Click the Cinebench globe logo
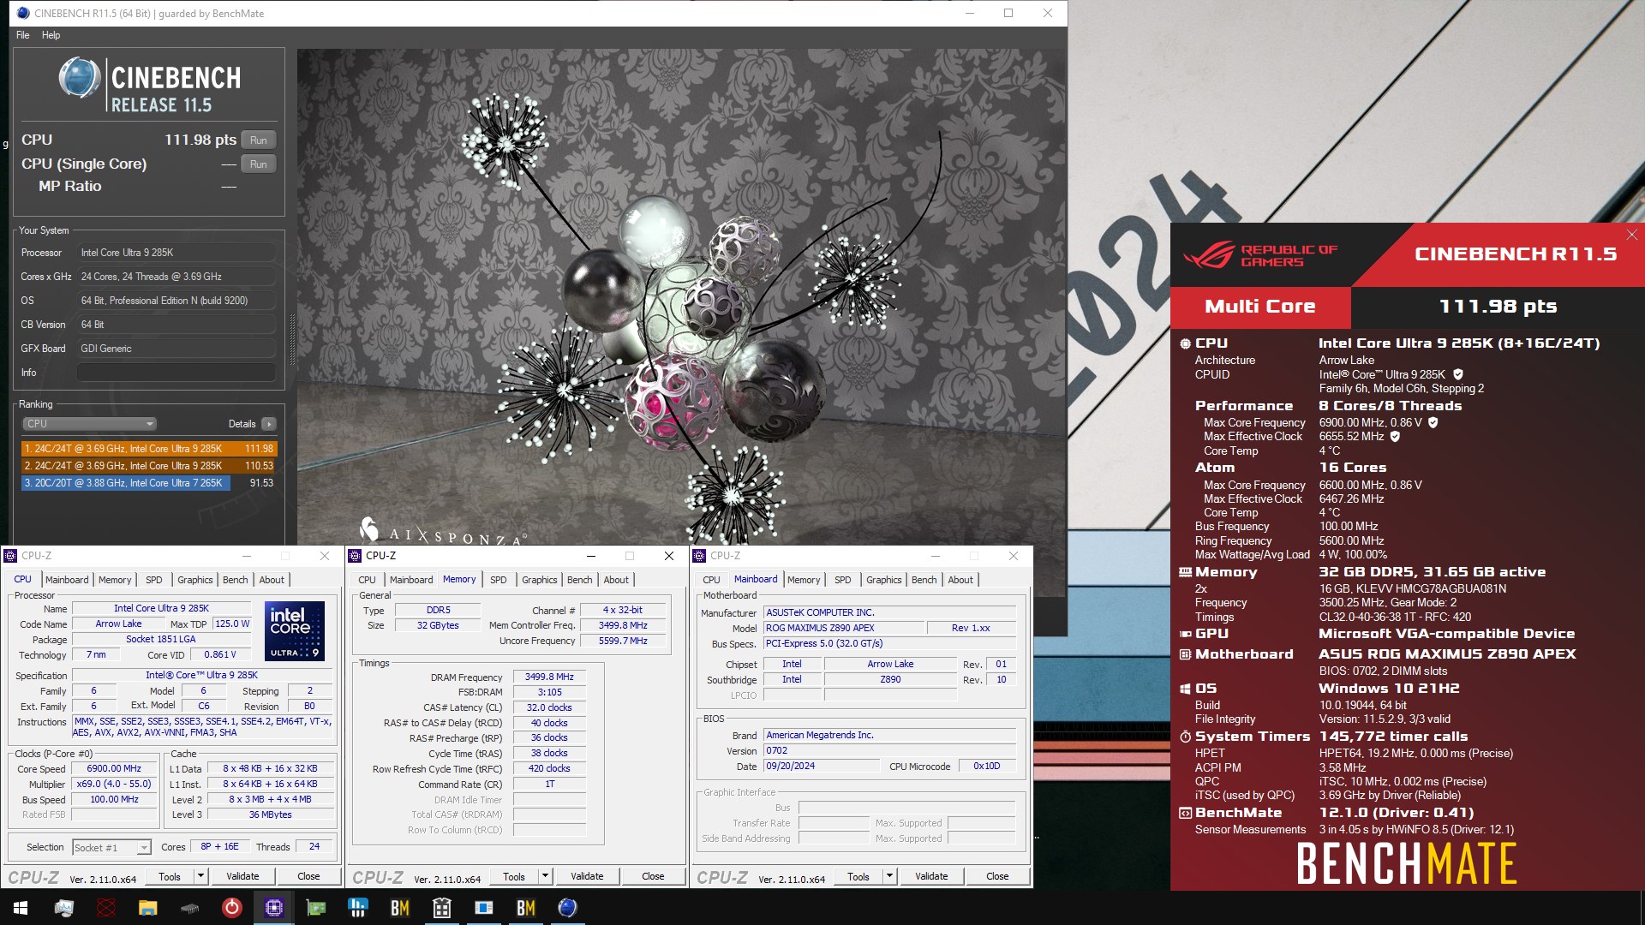This screenshot has width=1645, height=925. pos(79,77)
